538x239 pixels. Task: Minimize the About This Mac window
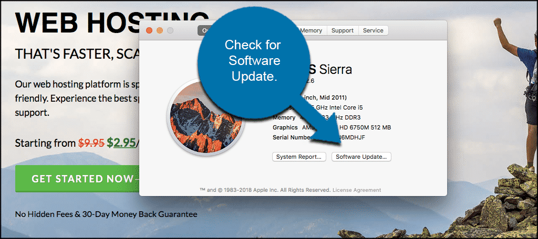click(160, 30)
